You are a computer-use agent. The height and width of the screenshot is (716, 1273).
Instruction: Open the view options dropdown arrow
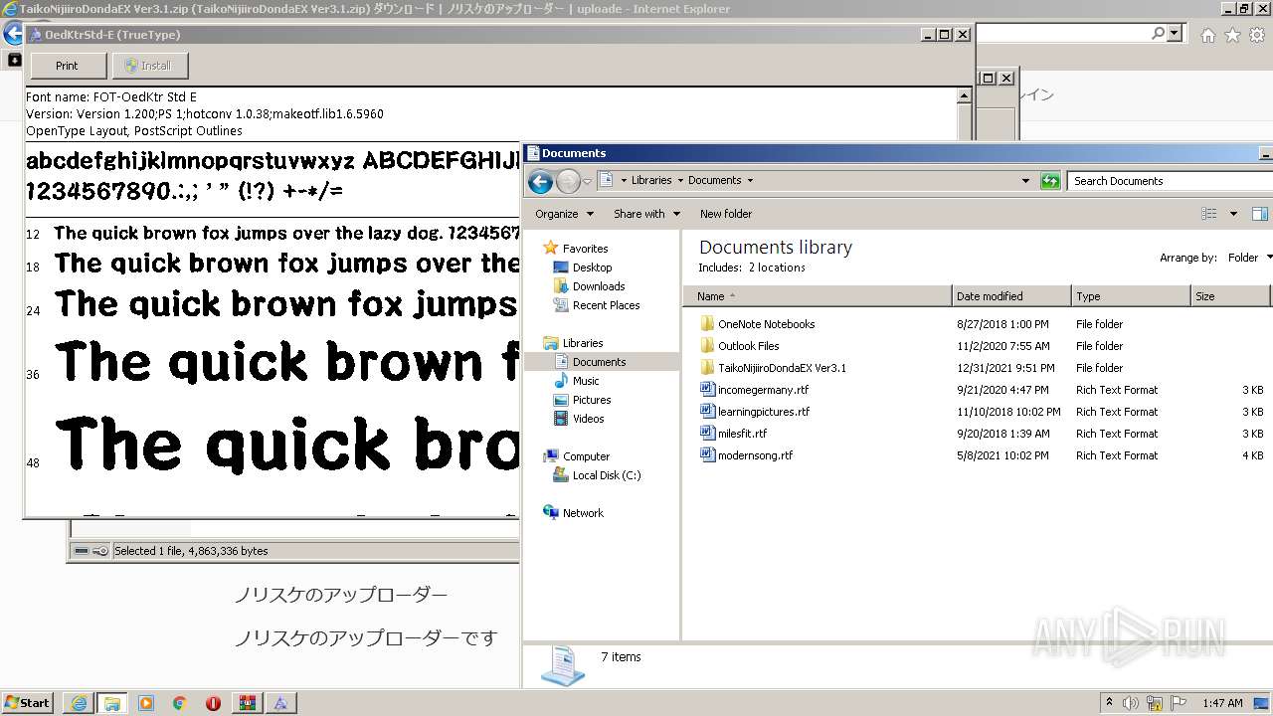click(x=1233, y=214)
